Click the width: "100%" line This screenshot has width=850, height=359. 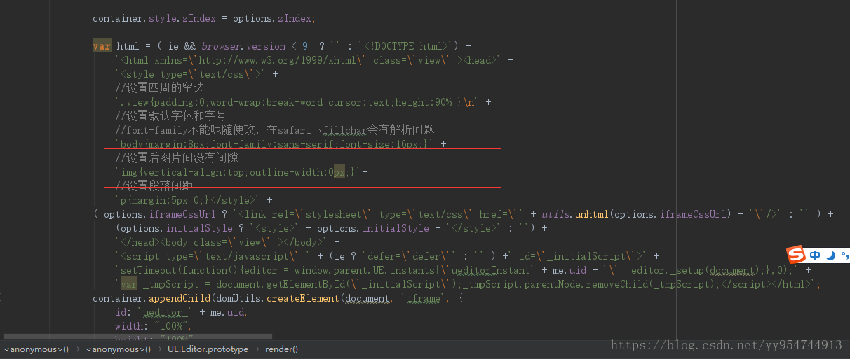153,326
